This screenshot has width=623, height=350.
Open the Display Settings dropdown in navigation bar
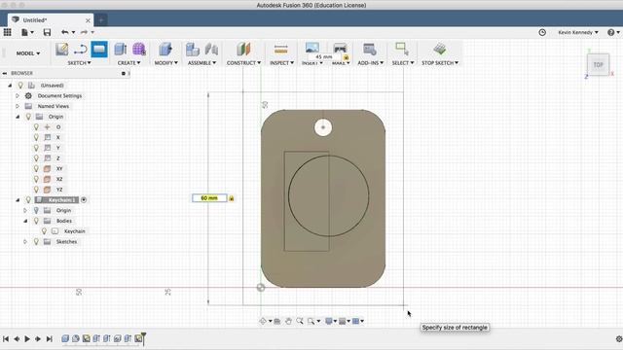pos(331,321)
